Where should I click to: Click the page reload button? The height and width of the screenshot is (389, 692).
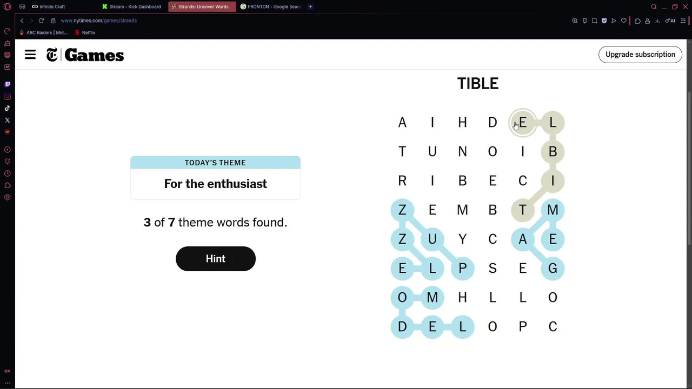pos(41,21)
